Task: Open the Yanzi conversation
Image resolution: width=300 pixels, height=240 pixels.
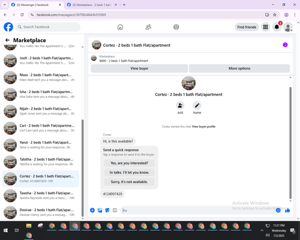Action: coord(40,145)
